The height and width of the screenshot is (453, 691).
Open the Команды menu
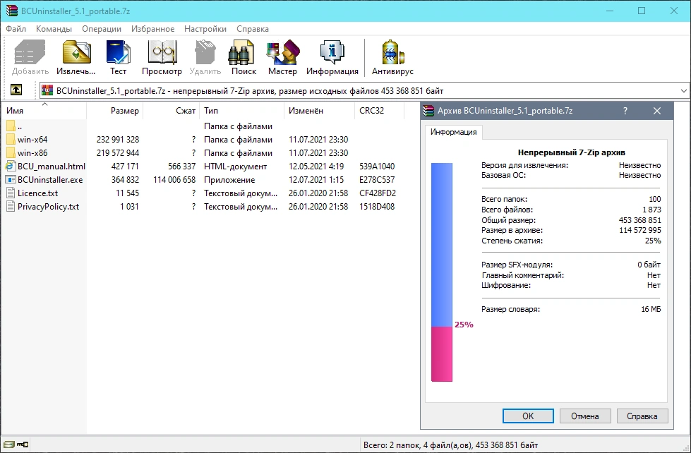[x=54, y=29]
